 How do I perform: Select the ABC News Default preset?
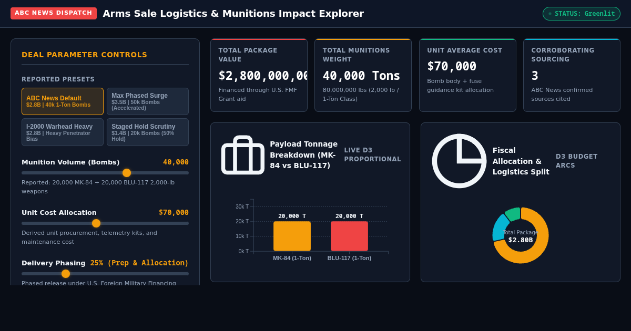click(x=63, y=101)
